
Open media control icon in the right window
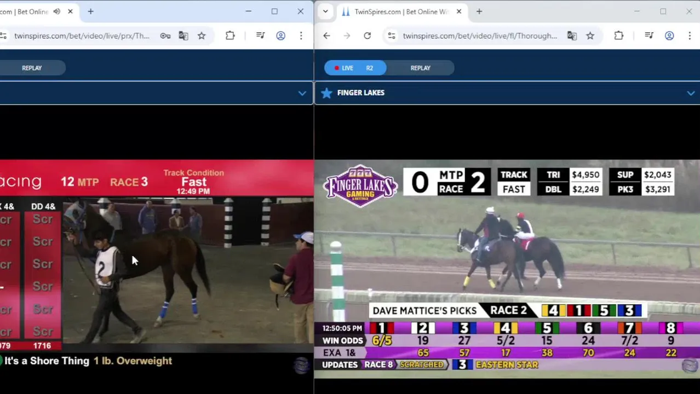pyautogui.click(x=649, y=36)
